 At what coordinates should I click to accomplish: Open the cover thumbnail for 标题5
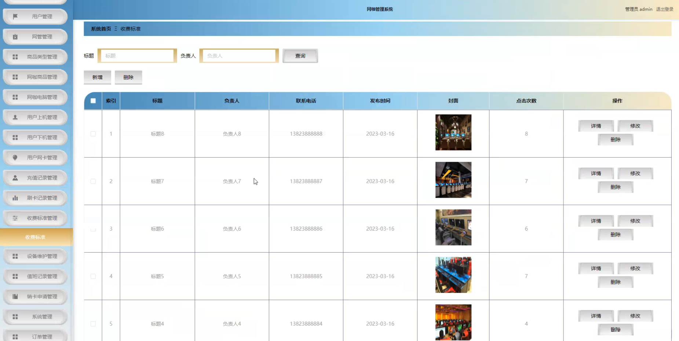(453, 275)
